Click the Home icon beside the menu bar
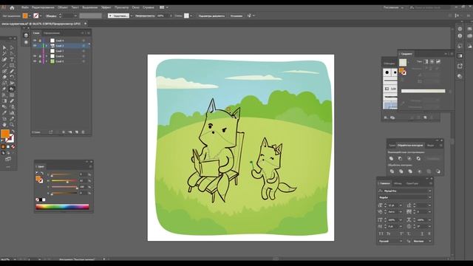 coord(12,7)
